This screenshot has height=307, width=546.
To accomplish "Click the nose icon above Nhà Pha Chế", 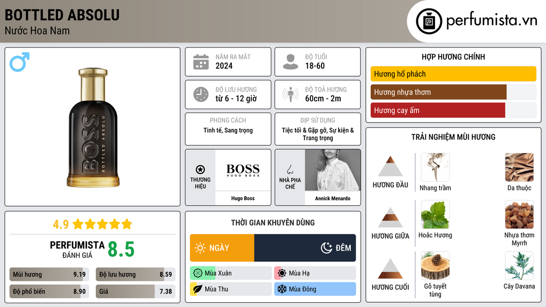I will (x=290, y=169).
